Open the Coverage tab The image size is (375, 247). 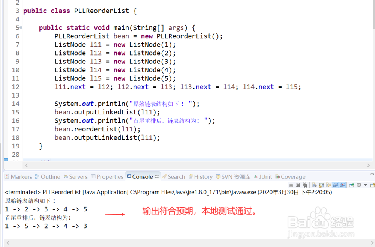click(x=290, y=177)
